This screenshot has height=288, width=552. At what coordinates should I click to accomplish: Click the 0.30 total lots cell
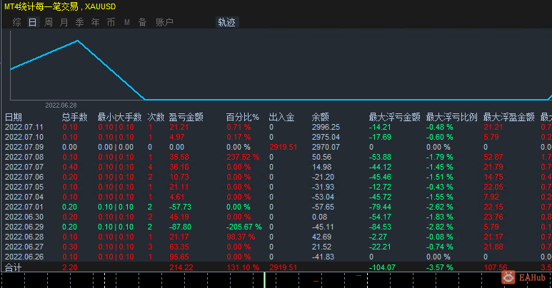coord(70,247)
